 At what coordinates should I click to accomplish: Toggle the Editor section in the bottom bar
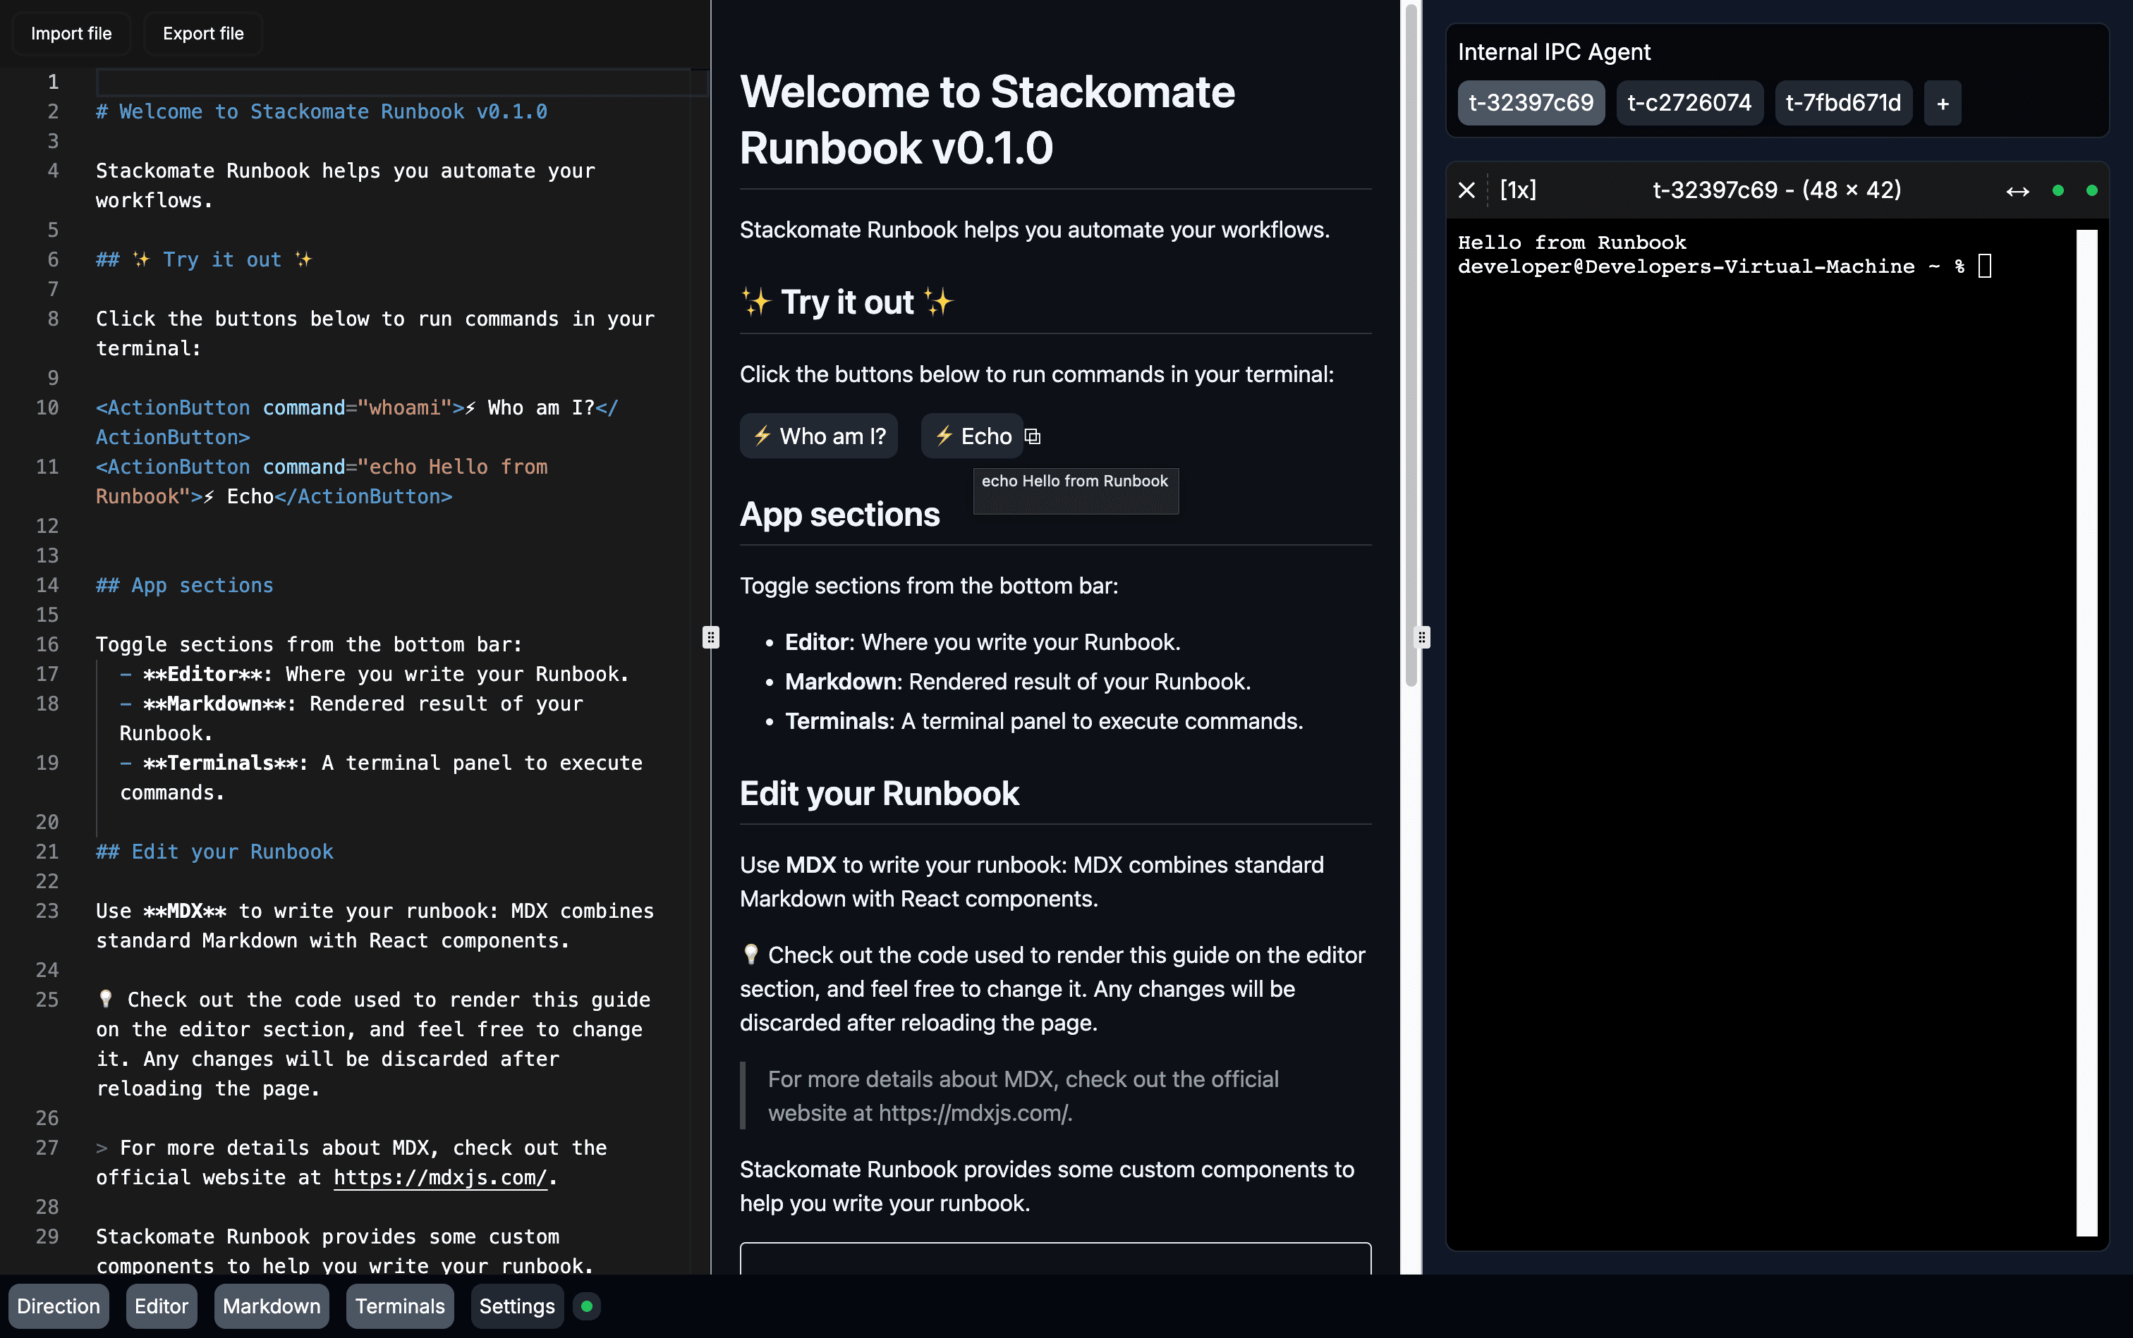tap(162, 1306)
